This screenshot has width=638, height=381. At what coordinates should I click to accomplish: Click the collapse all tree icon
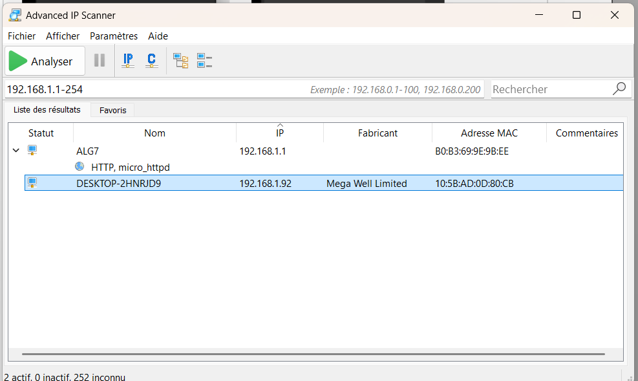(x=205, y=61)
